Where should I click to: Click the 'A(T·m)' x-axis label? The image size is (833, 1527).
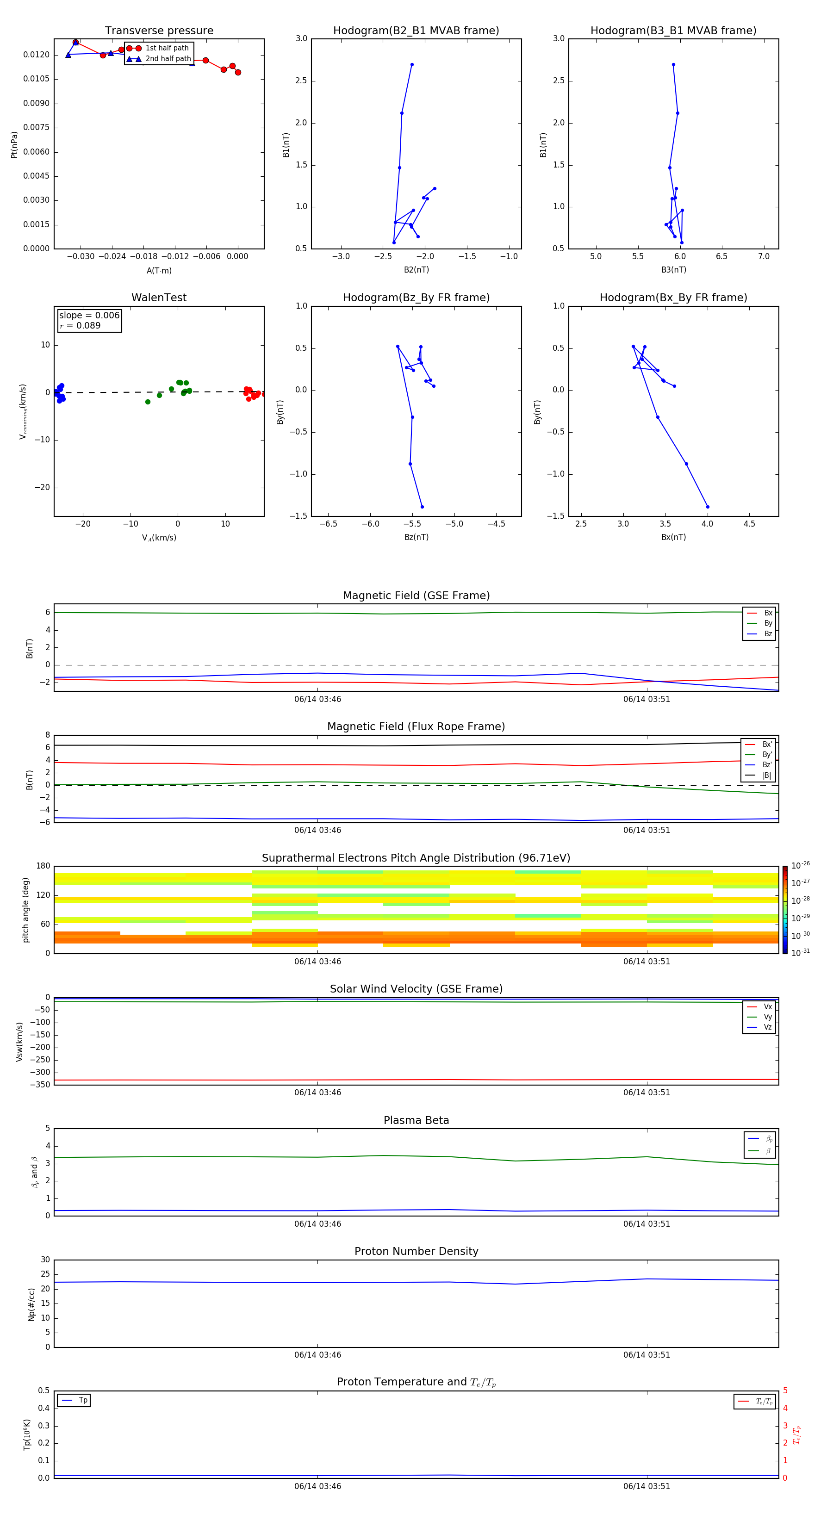click(x=159, y=270)
